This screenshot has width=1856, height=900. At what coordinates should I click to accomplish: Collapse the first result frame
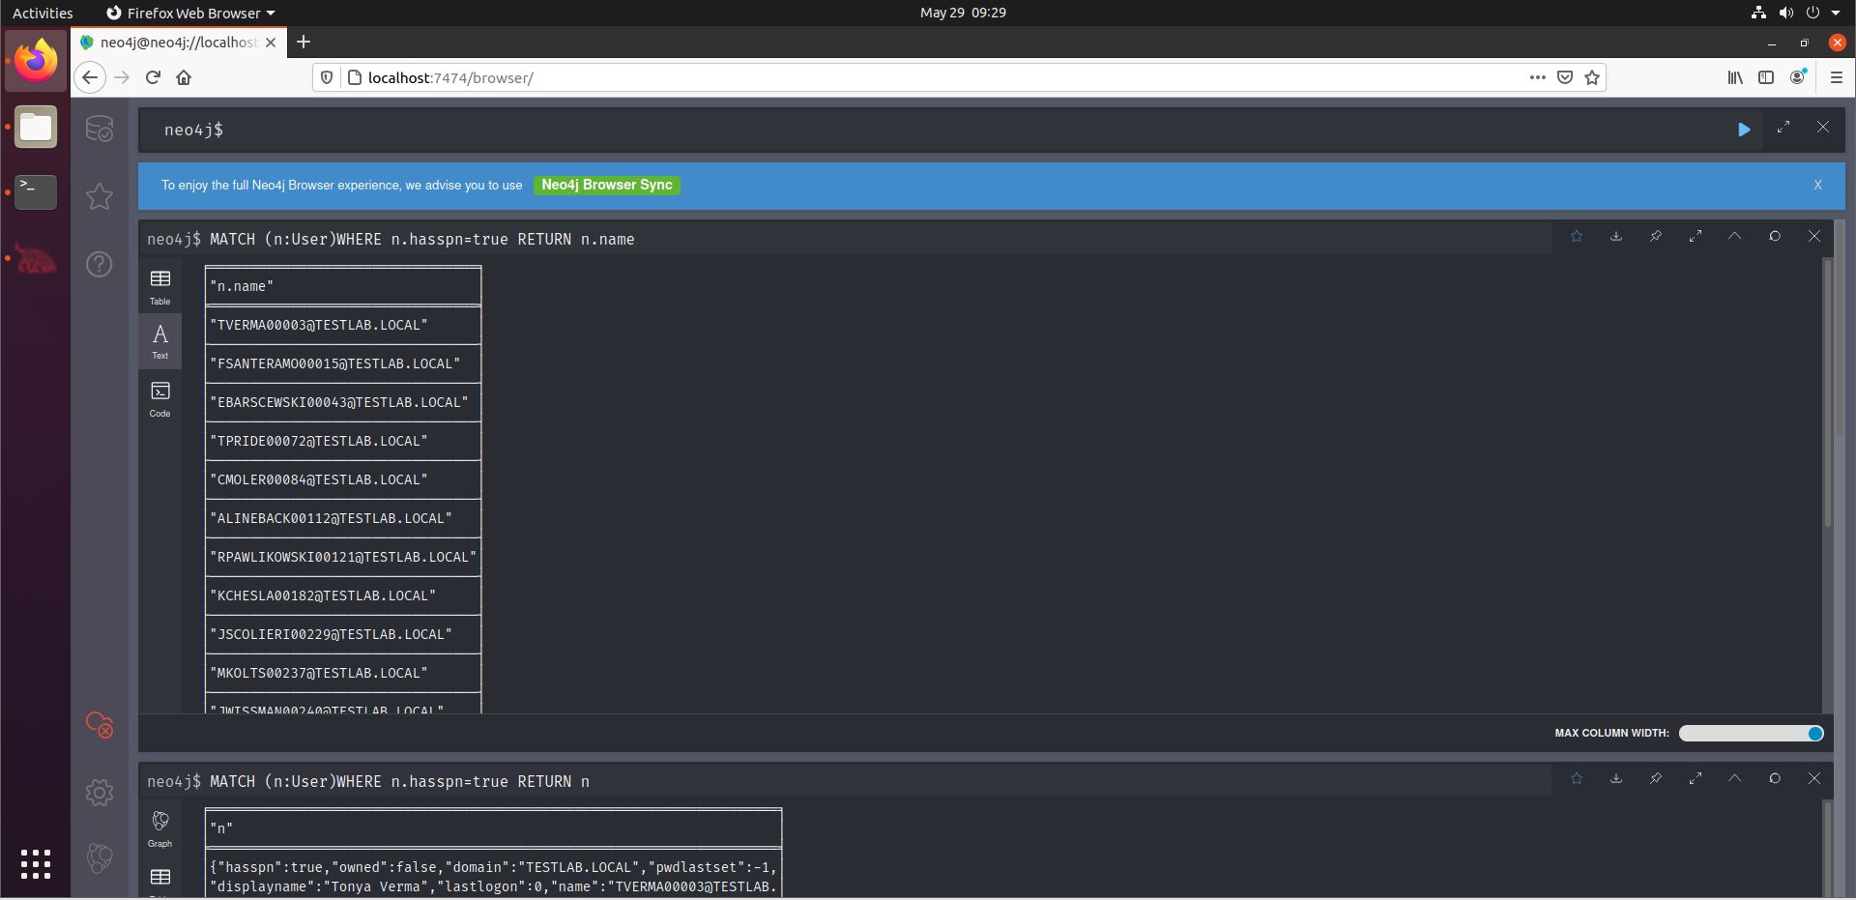(x=1735, y=236)
